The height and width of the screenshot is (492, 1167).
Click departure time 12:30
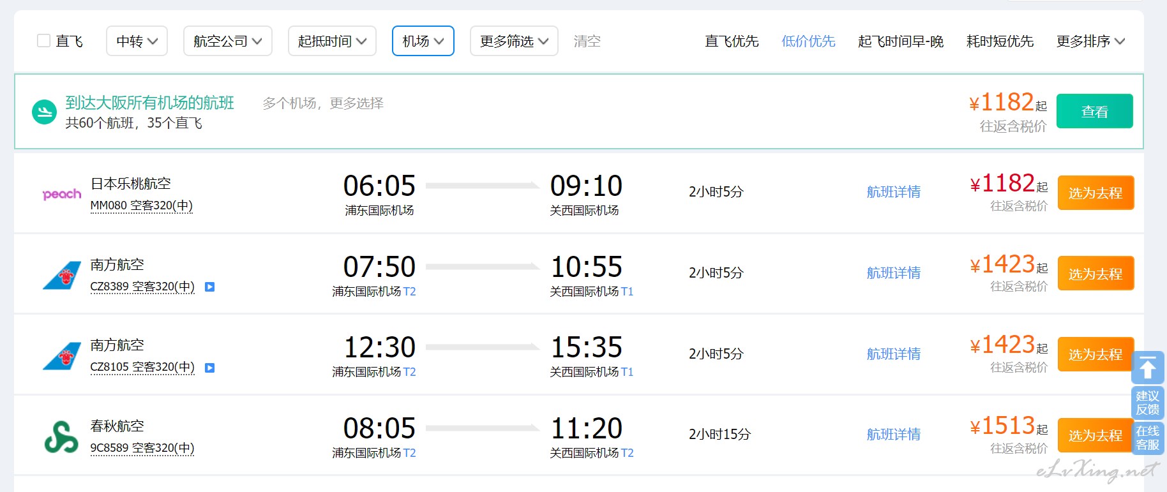[379, 348]
